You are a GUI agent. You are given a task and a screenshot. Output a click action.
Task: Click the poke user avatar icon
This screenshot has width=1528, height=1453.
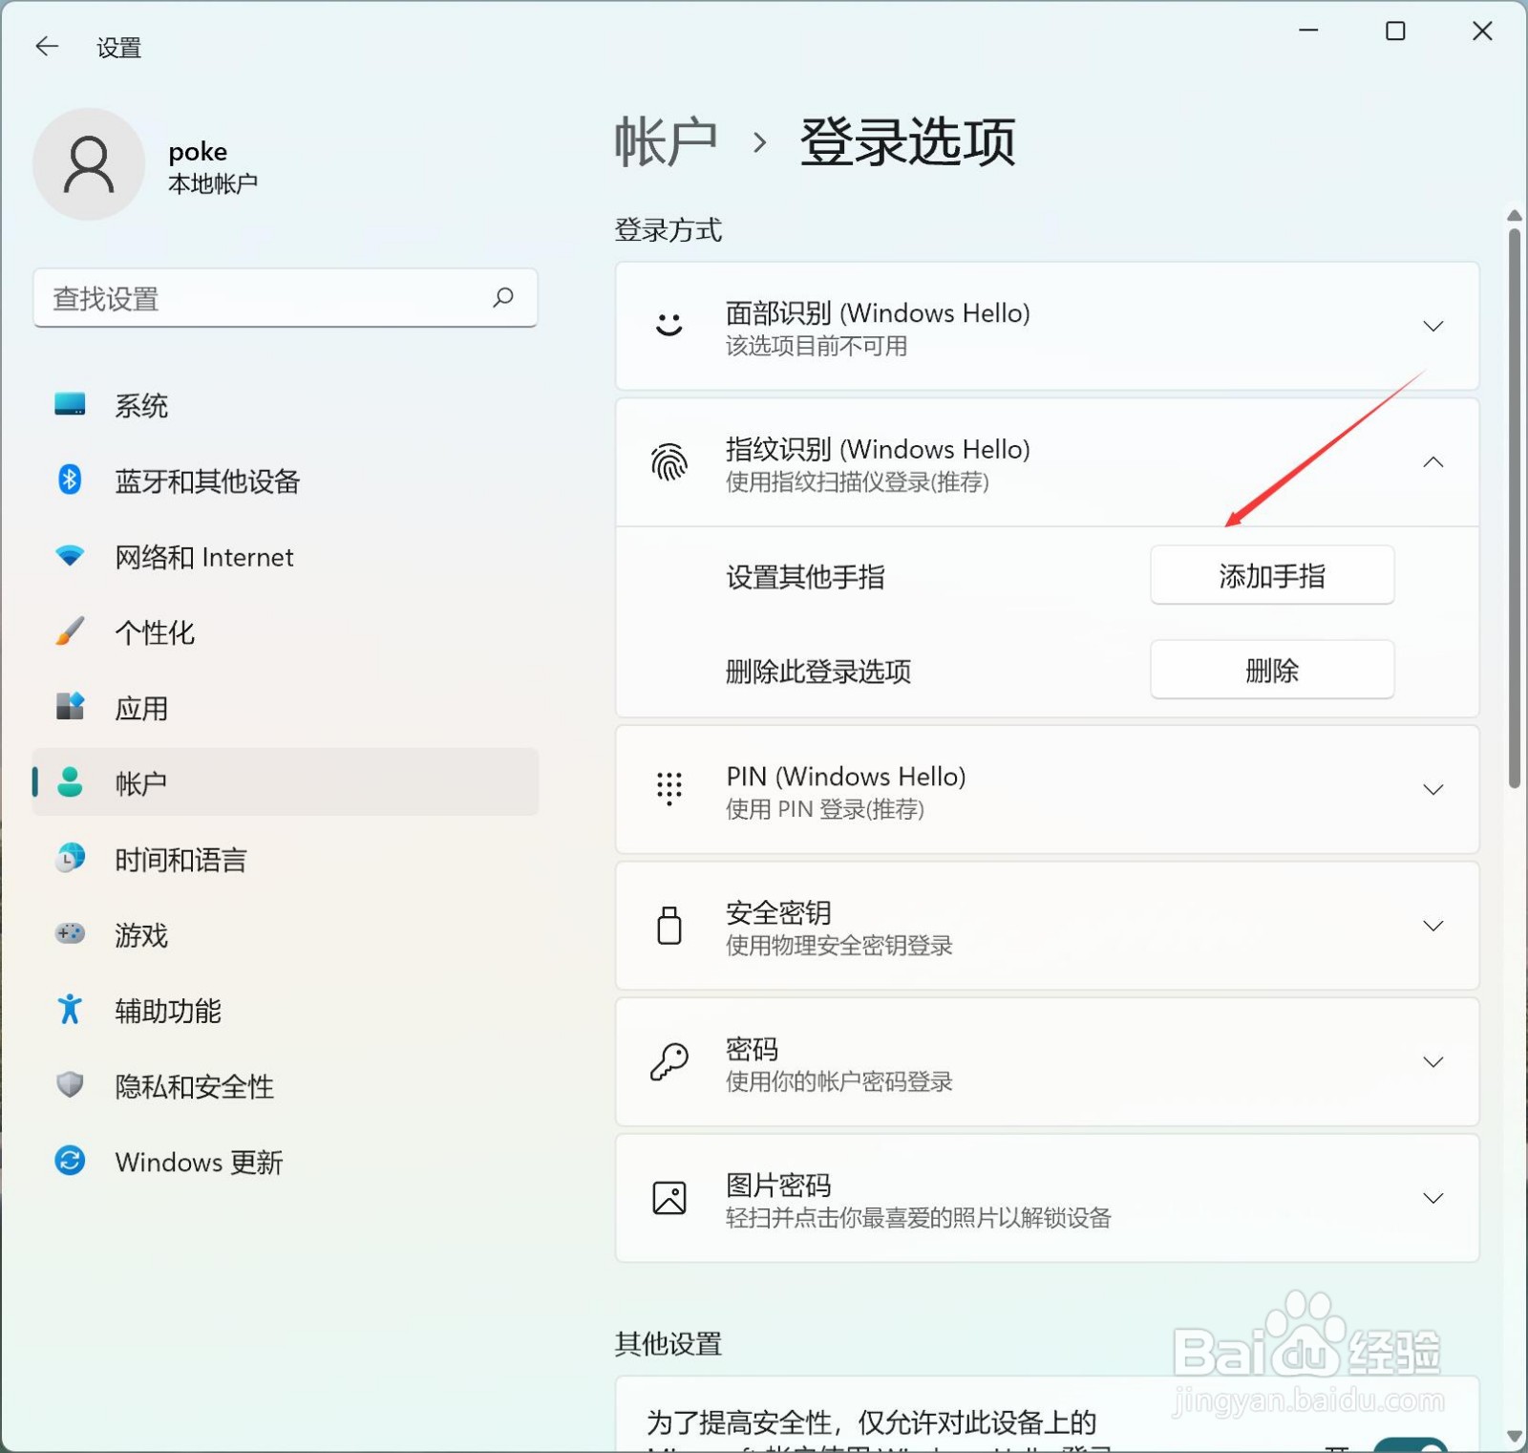tap(89, 164)
